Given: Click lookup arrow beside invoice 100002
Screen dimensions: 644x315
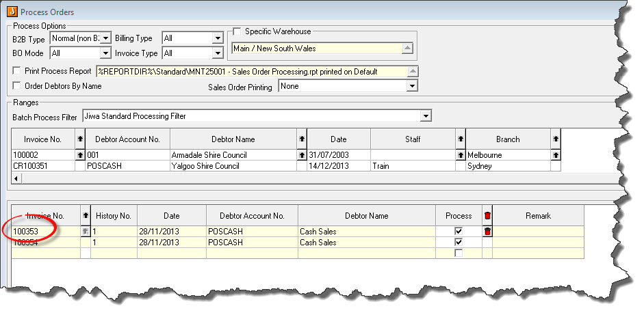Looking at the screenshot, I should [79, 155].
